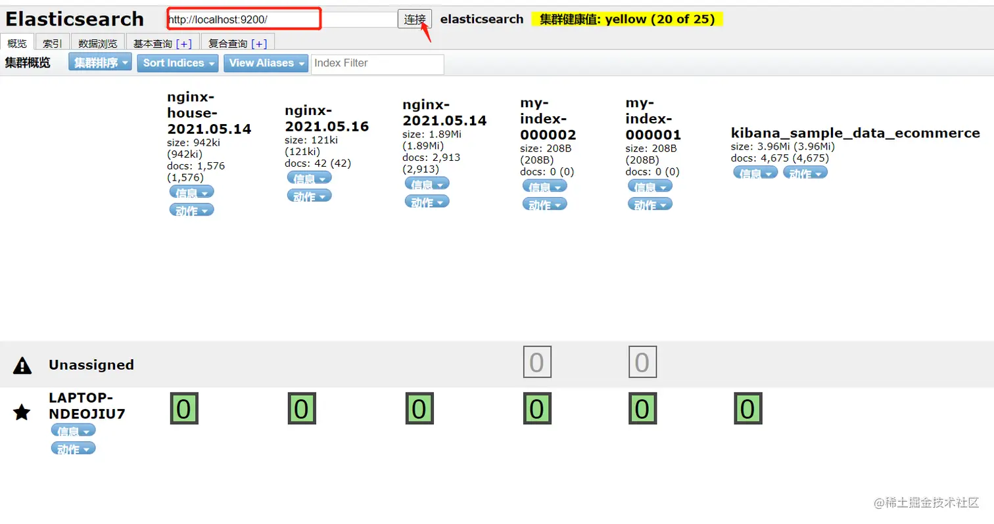Open 信息 menu for kibana_sample_data_ecommerce
This screenshot has height=524, width=994.
755,172
